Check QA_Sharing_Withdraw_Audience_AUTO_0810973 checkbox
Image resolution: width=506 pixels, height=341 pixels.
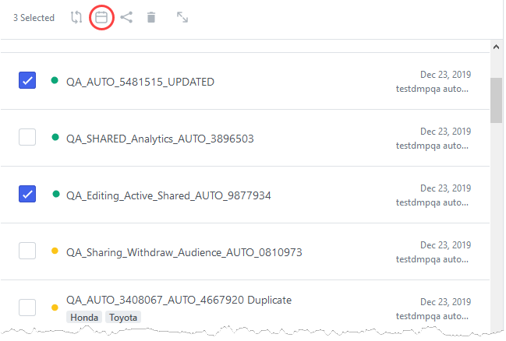point(27,251)
